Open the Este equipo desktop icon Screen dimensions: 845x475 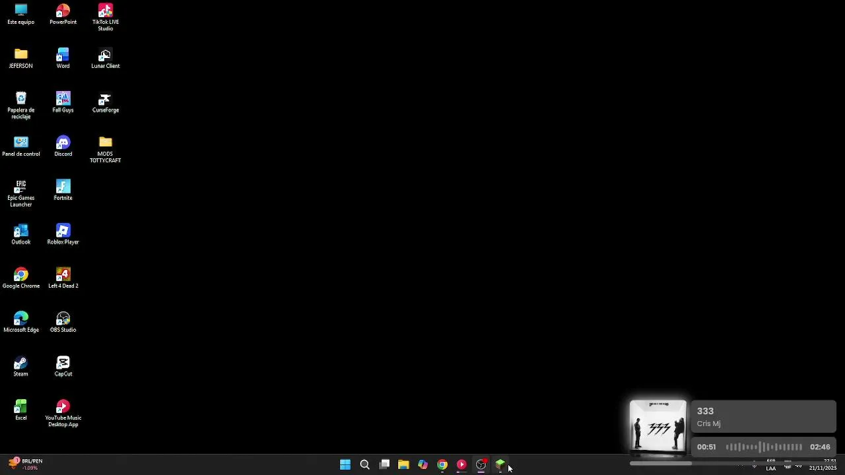(20, 15)
